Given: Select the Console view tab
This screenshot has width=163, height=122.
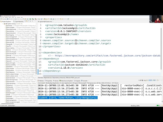Looking at the screenshot, I should tap(84, 81).
